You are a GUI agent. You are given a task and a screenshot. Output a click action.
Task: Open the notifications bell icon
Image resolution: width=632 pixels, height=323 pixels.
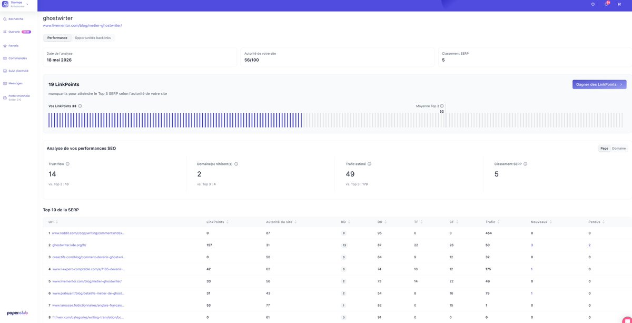tap(606, 4)
